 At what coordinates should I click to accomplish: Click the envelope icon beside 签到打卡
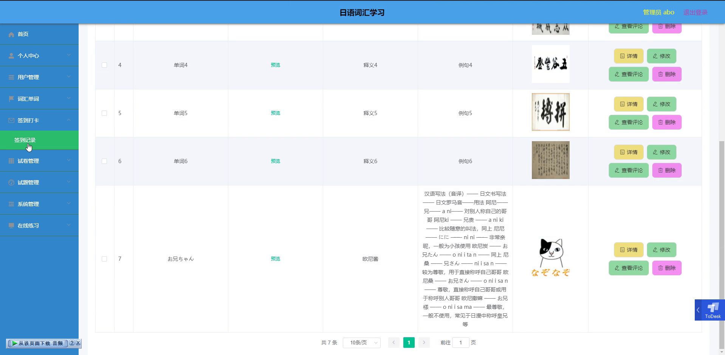tap(11, 120)
